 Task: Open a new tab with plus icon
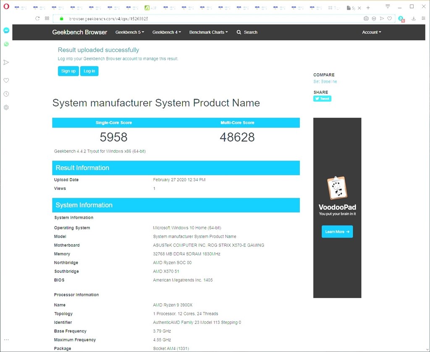point(368,8)
